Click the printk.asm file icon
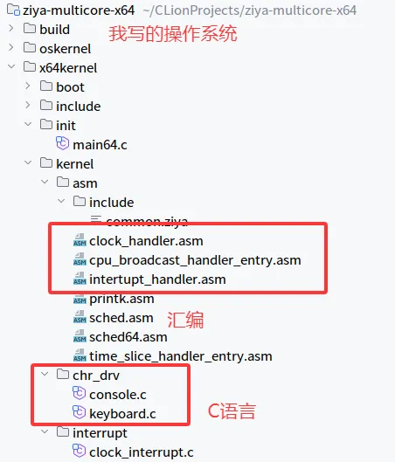 click(x=80, y=298)
